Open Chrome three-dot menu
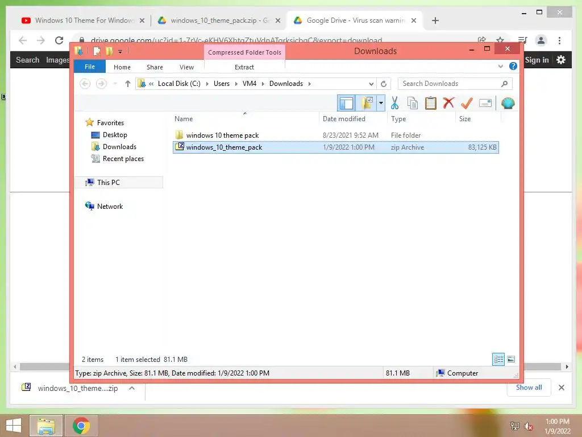582x437 pixels. (559, 40)
